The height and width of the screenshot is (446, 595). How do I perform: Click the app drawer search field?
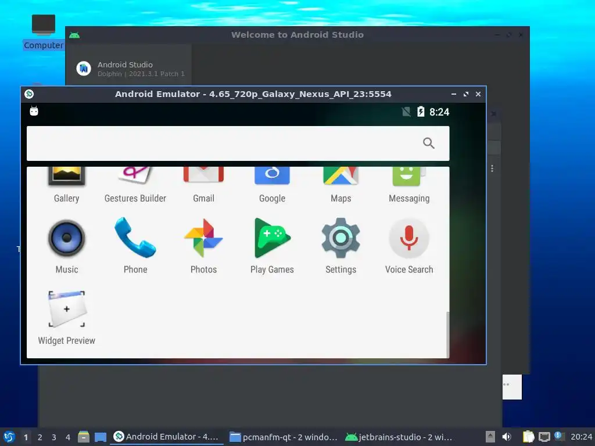click(x=238, y=143)
